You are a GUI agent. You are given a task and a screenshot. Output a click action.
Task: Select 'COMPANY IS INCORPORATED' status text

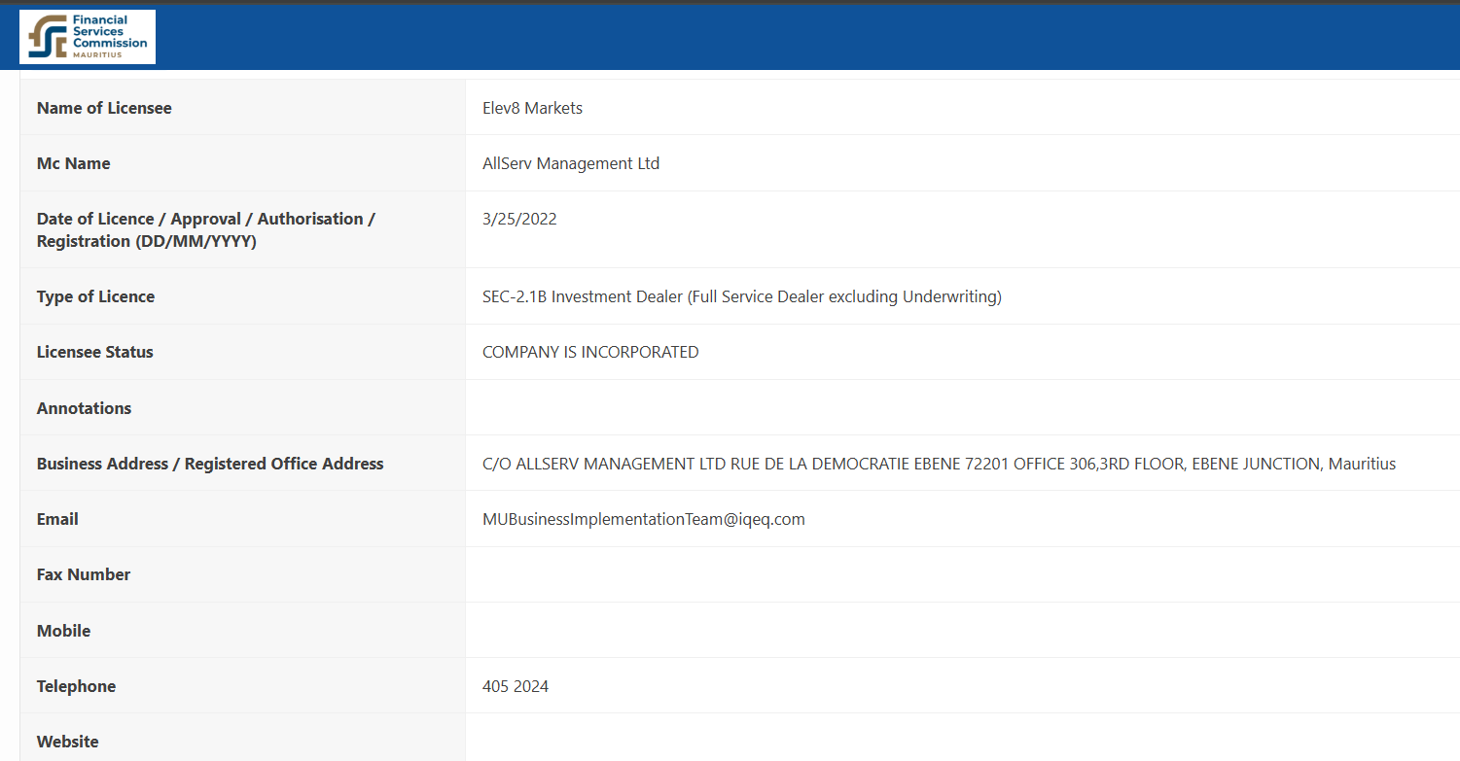(590, 352)
